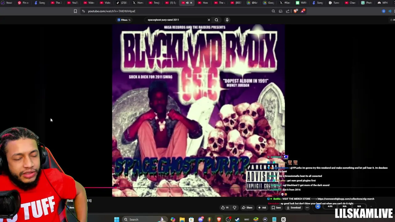Open the Google tab
395x222 pixels.
pos(268,3)
